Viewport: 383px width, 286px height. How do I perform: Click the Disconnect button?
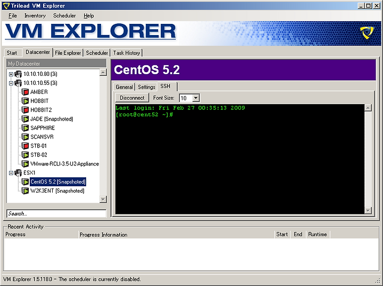coord(132,98)
